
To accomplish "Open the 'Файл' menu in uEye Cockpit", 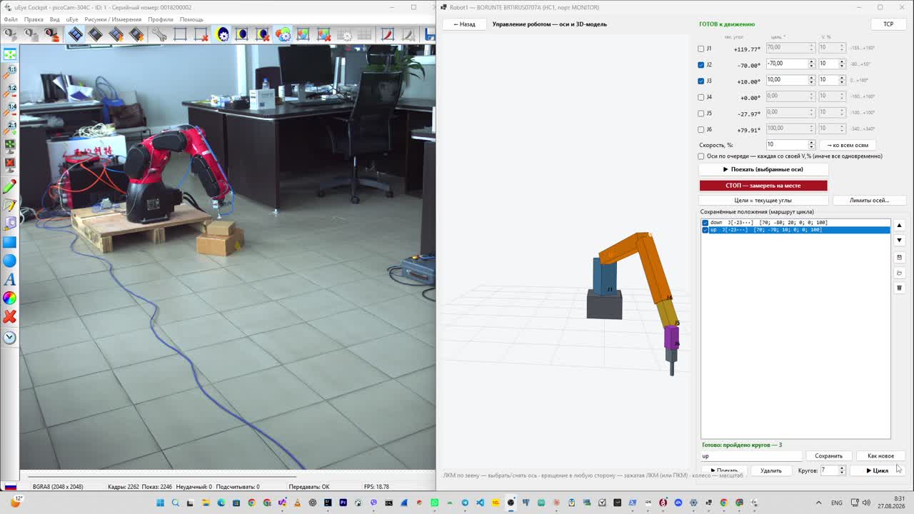I will tap(11, 19).
